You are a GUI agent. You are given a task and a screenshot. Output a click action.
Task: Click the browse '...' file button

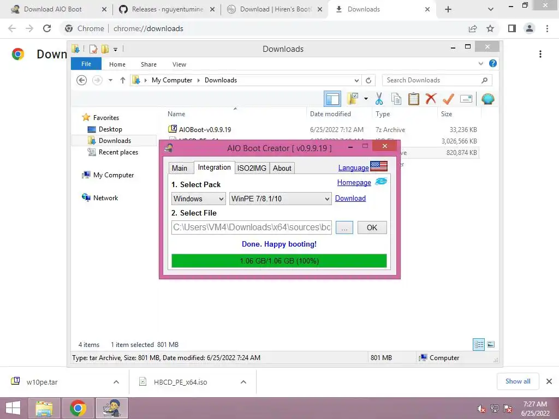pyautogui.click(x=344, y=228)
